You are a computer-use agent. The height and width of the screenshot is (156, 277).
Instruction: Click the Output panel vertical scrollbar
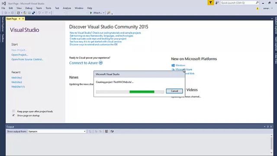[271, 144]
